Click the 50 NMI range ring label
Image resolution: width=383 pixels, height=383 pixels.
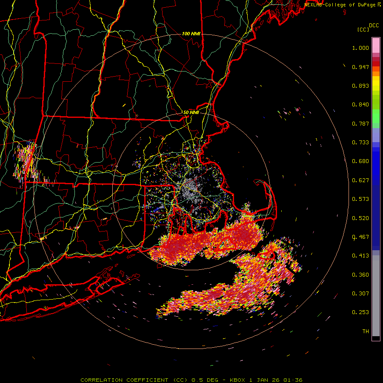click(x=191, y=113)
